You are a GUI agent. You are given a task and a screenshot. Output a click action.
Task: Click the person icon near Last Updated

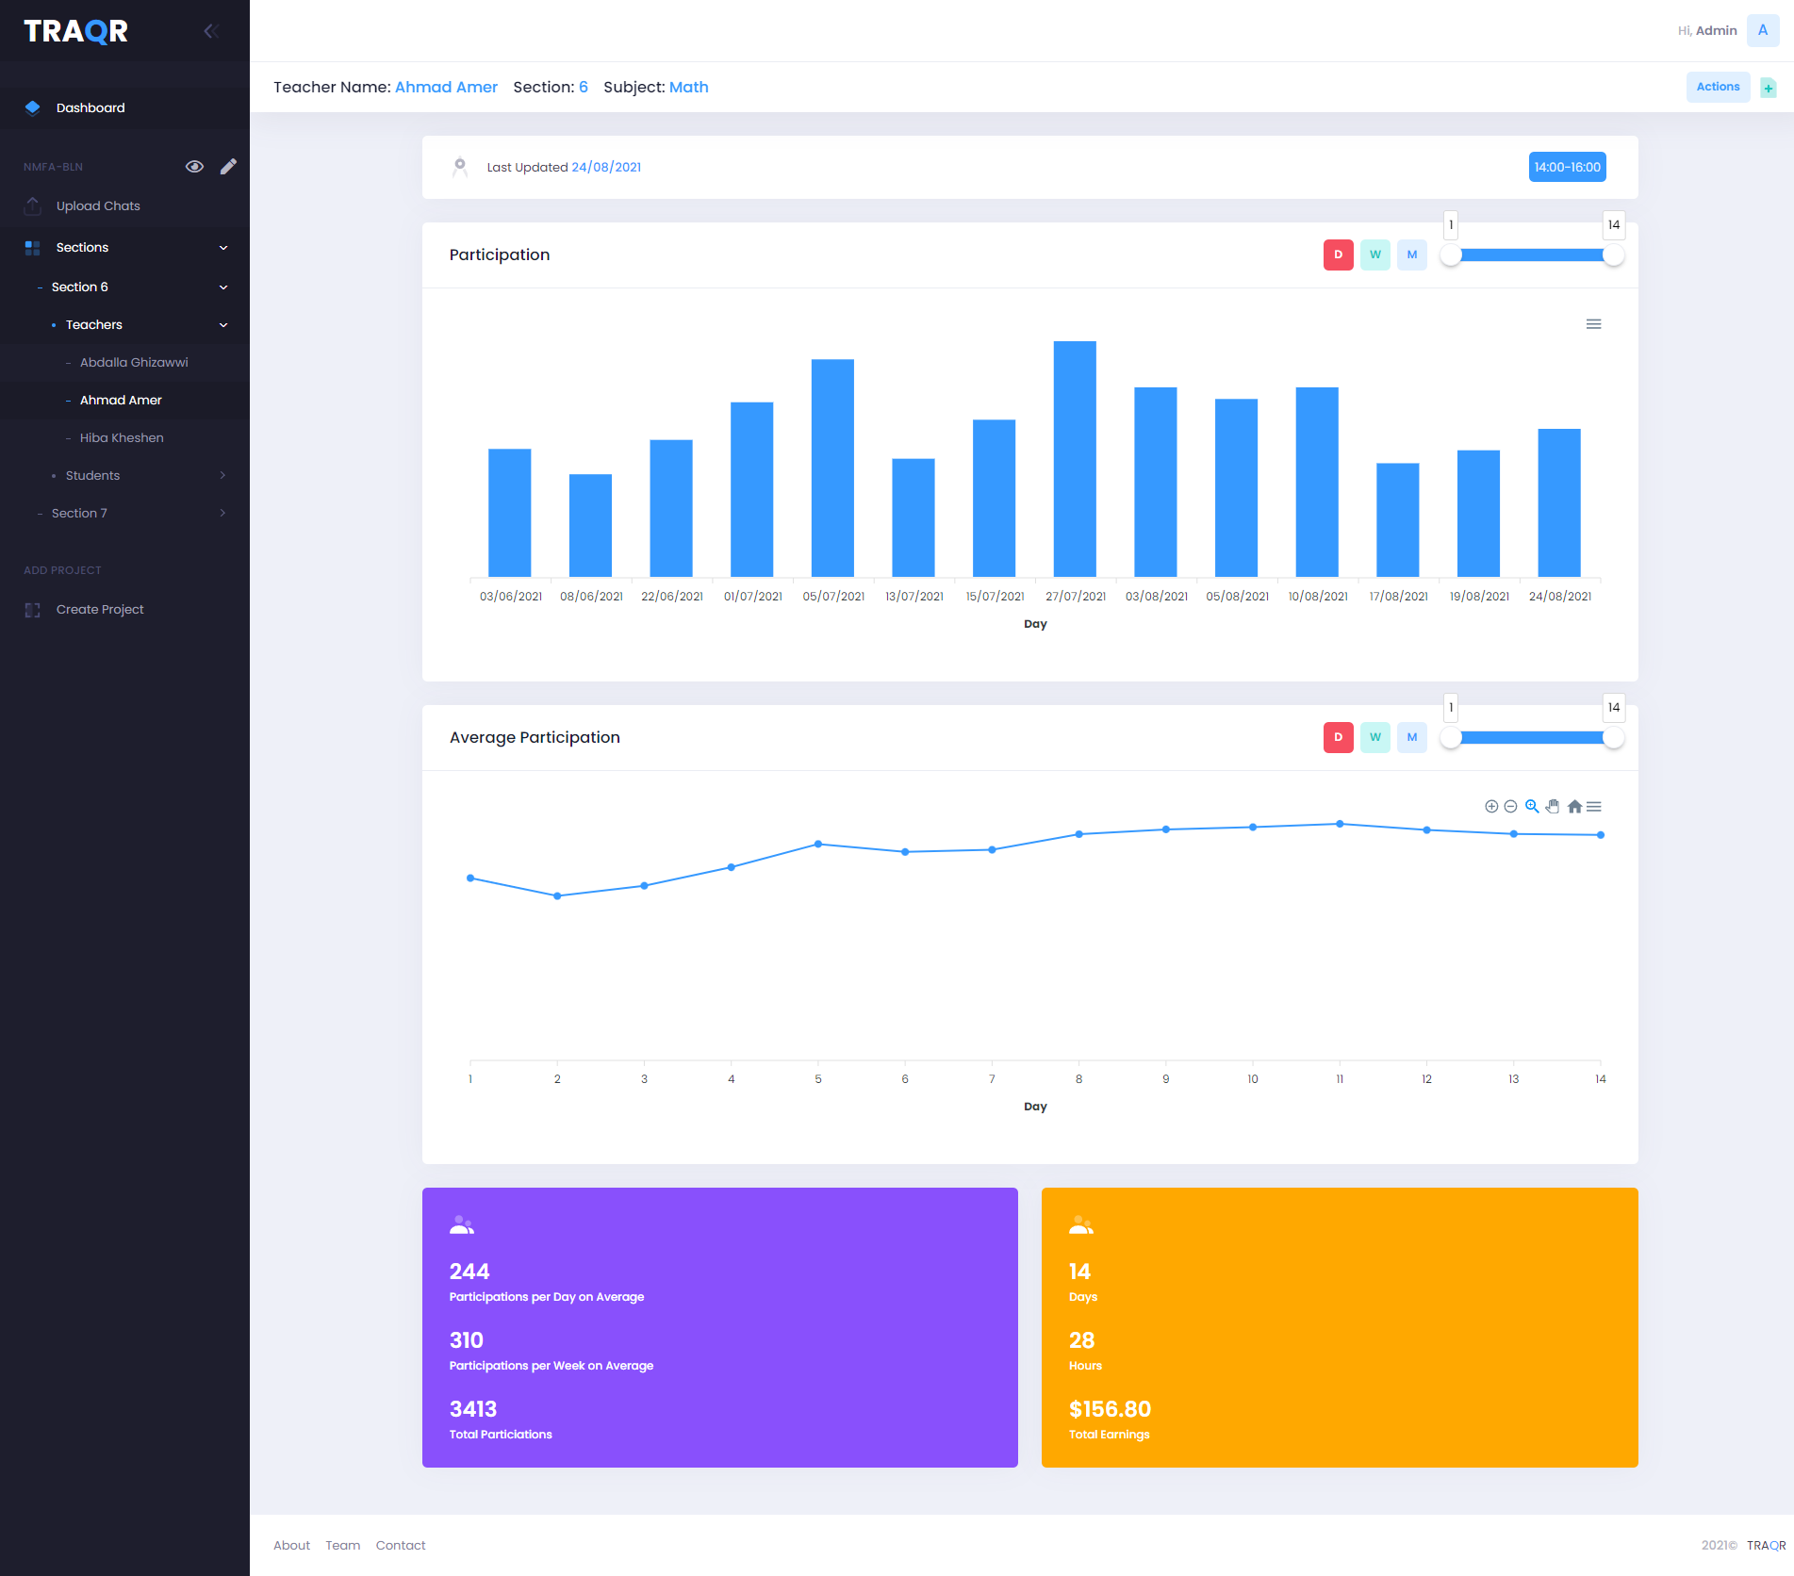(x=460, y=168)
